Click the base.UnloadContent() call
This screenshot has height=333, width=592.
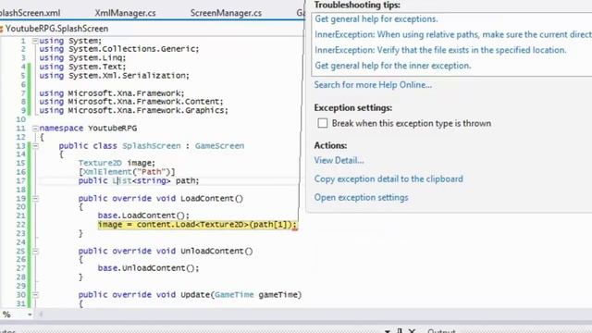tap(148, 267)
